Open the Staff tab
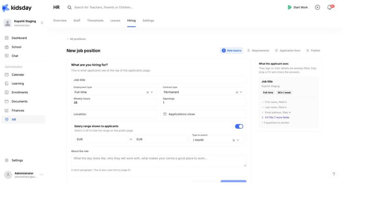This screenshot has height=204, width=380. click(x=77, y=21)
